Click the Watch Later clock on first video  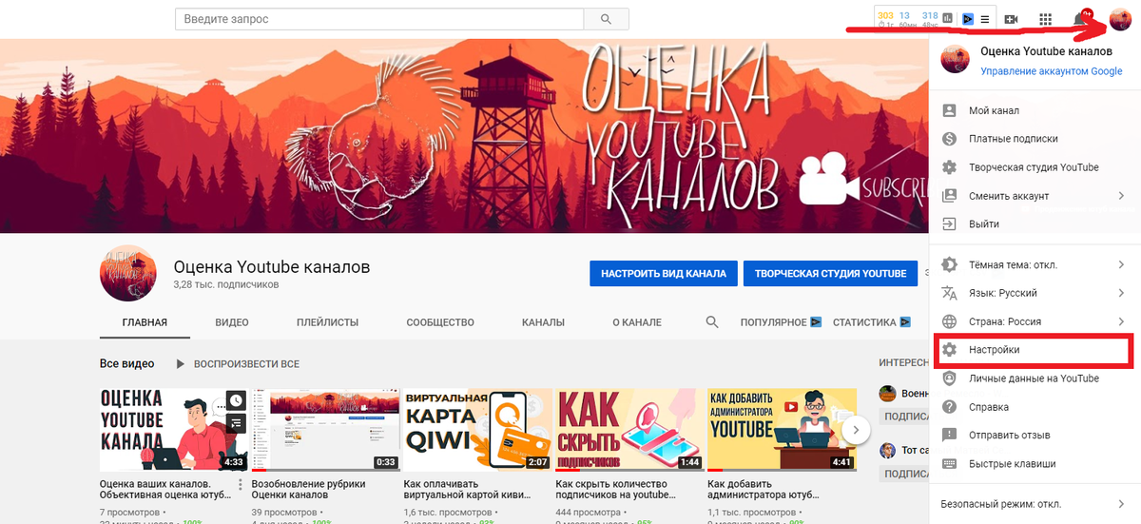[235, 400]
